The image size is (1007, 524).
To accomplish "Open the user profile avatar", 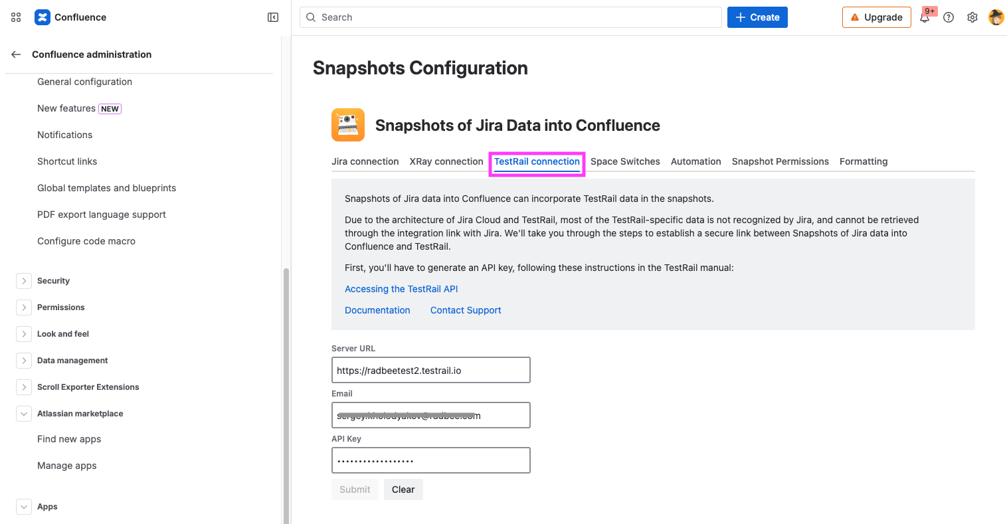I will [996, 17].
